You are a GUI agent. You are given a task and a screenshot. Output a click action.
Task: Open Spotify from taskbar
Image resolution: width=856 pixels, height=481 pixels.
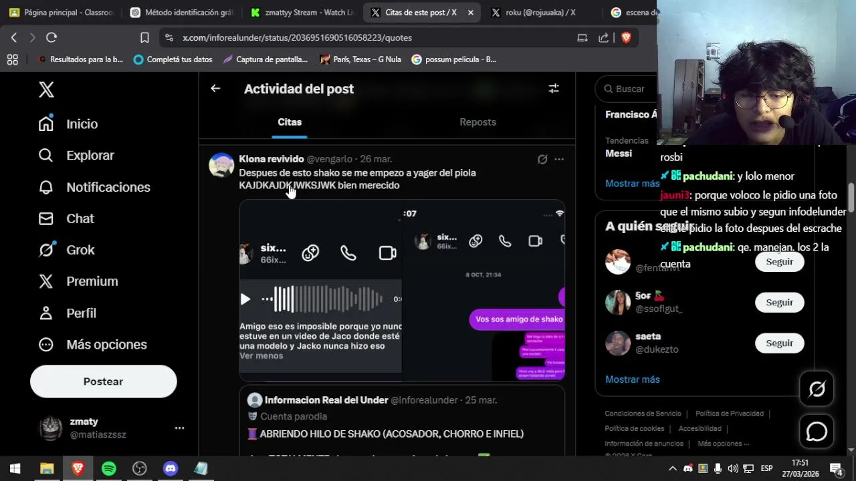[x=109, y=468]
